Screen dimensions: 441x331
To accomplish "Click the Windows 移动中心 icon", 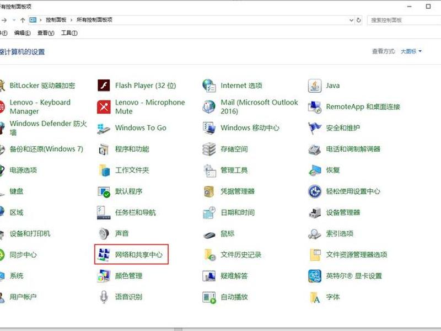I will (209, 128).
